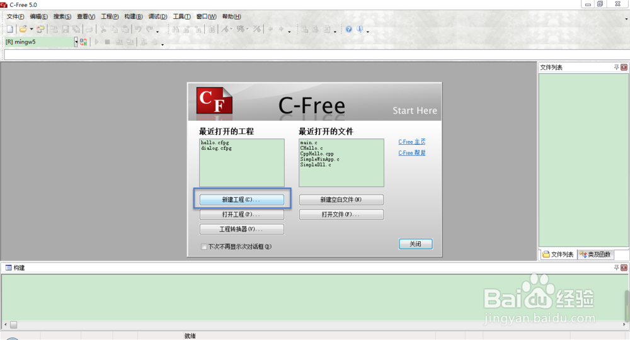Viewport: 630px width, 340px height.
Task: Select main.c in recent files
Action: (x=309, y=142)
